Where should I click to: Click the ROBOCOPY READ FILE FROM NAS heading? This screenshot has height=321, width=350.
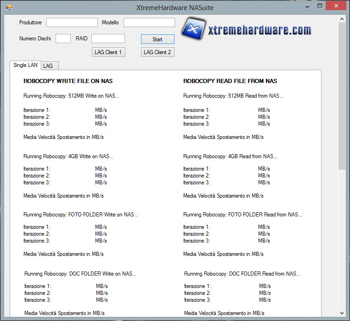click(230, 81)
